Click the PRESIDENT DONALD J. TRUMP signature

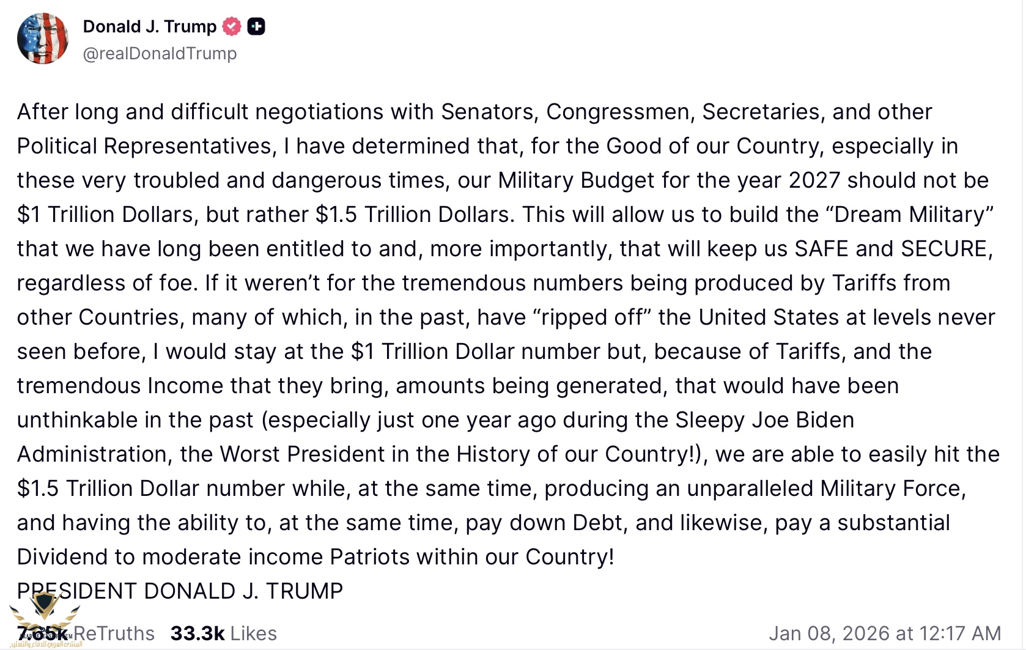click(180, 591)
